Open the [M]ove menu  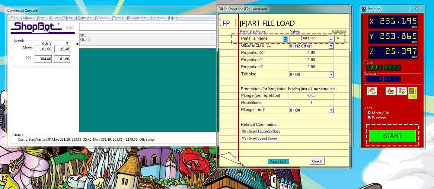coord(27,18)
